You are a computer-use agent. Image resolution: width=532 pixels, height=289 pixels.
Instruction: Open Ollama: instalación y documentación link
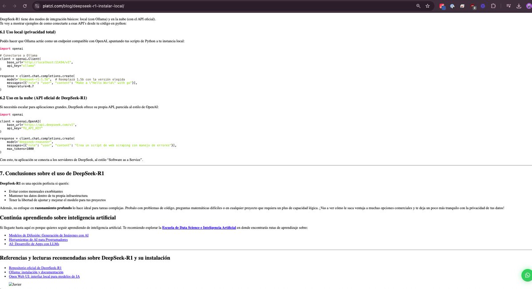pyautogui.click(x=35, y=272)
